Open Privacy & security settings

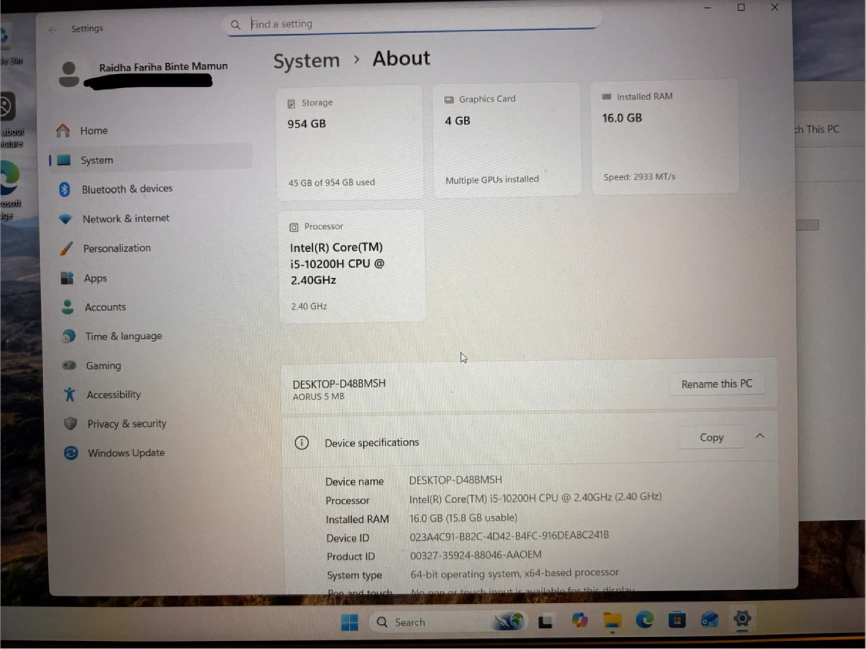coord(126,424)
